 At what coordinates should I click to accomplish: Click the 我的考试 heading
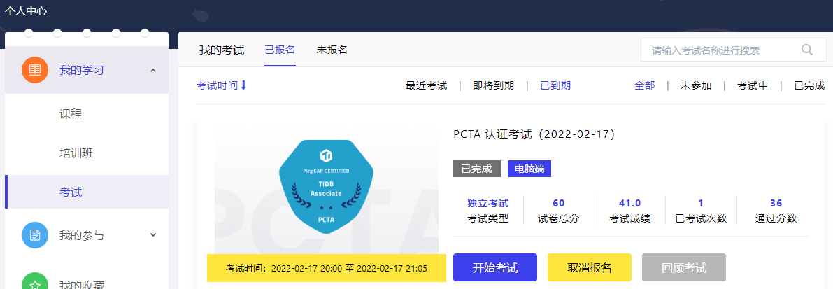222,50
